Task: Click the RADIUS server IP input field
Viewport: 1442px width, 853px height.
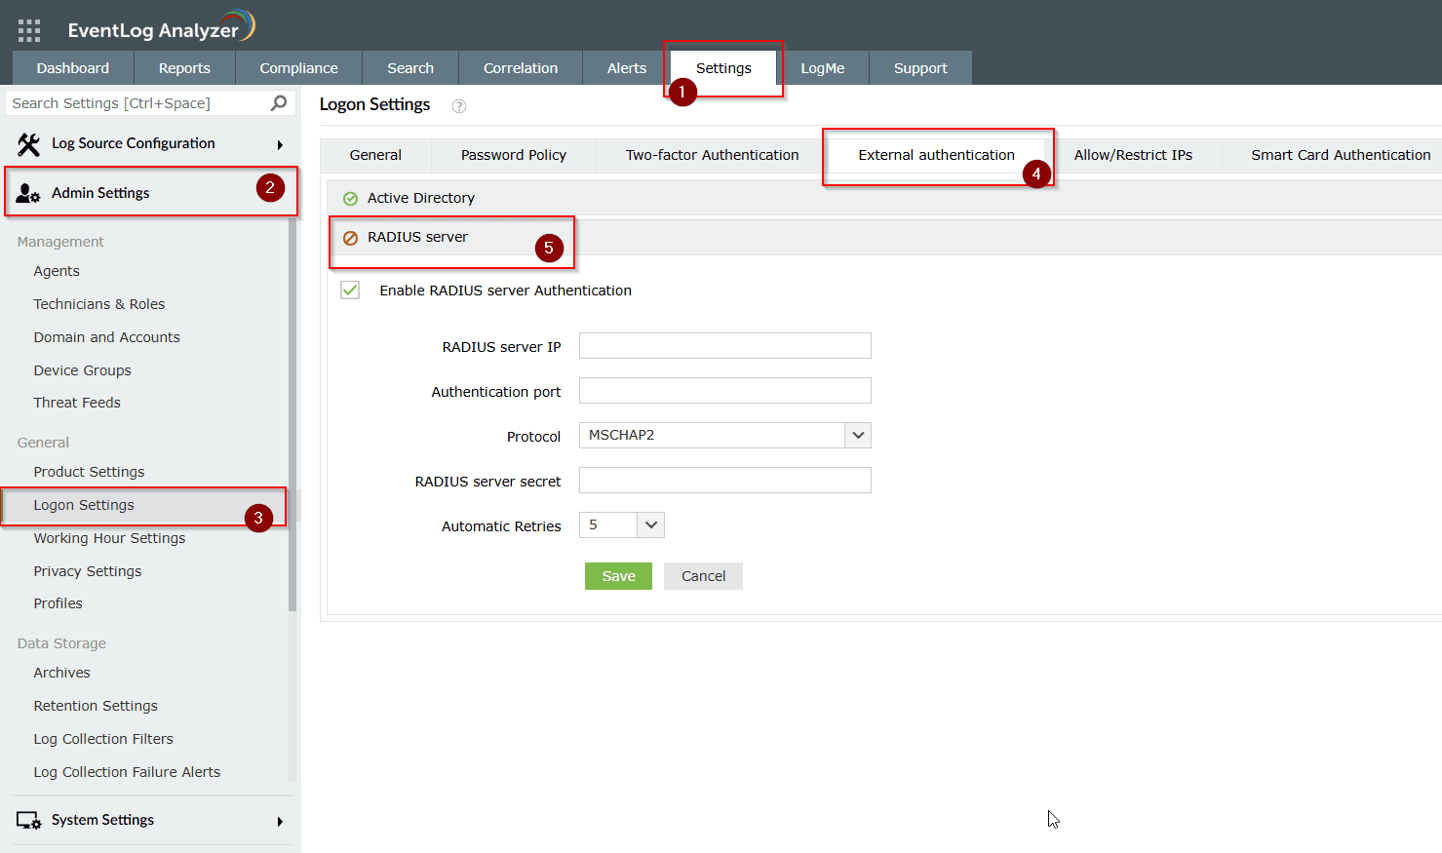Action: click(724, 346)
